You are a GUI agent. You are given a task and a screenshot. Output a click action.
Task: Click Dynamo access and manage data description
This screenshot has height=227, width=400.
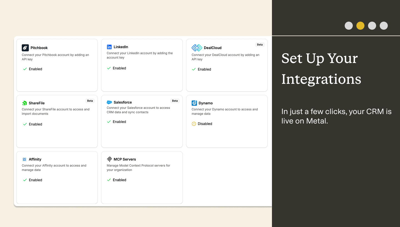(225, 112)
